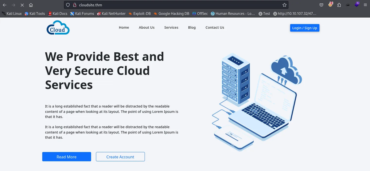Image resolution: width=370 pixels, height=171 pixels.
Task: Click the Cloud logo in the header
Action: click(58, 28)
